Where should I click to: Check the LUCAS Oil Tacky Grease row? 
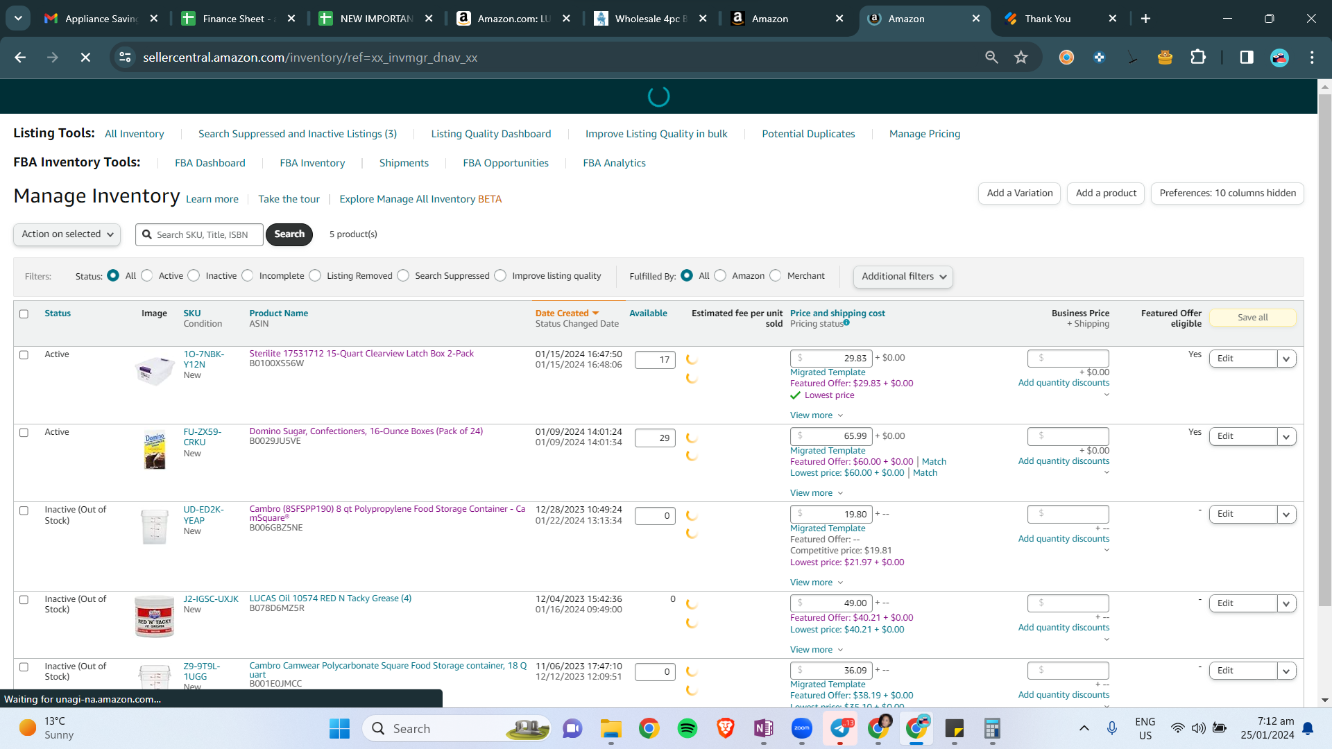(24, 600)
